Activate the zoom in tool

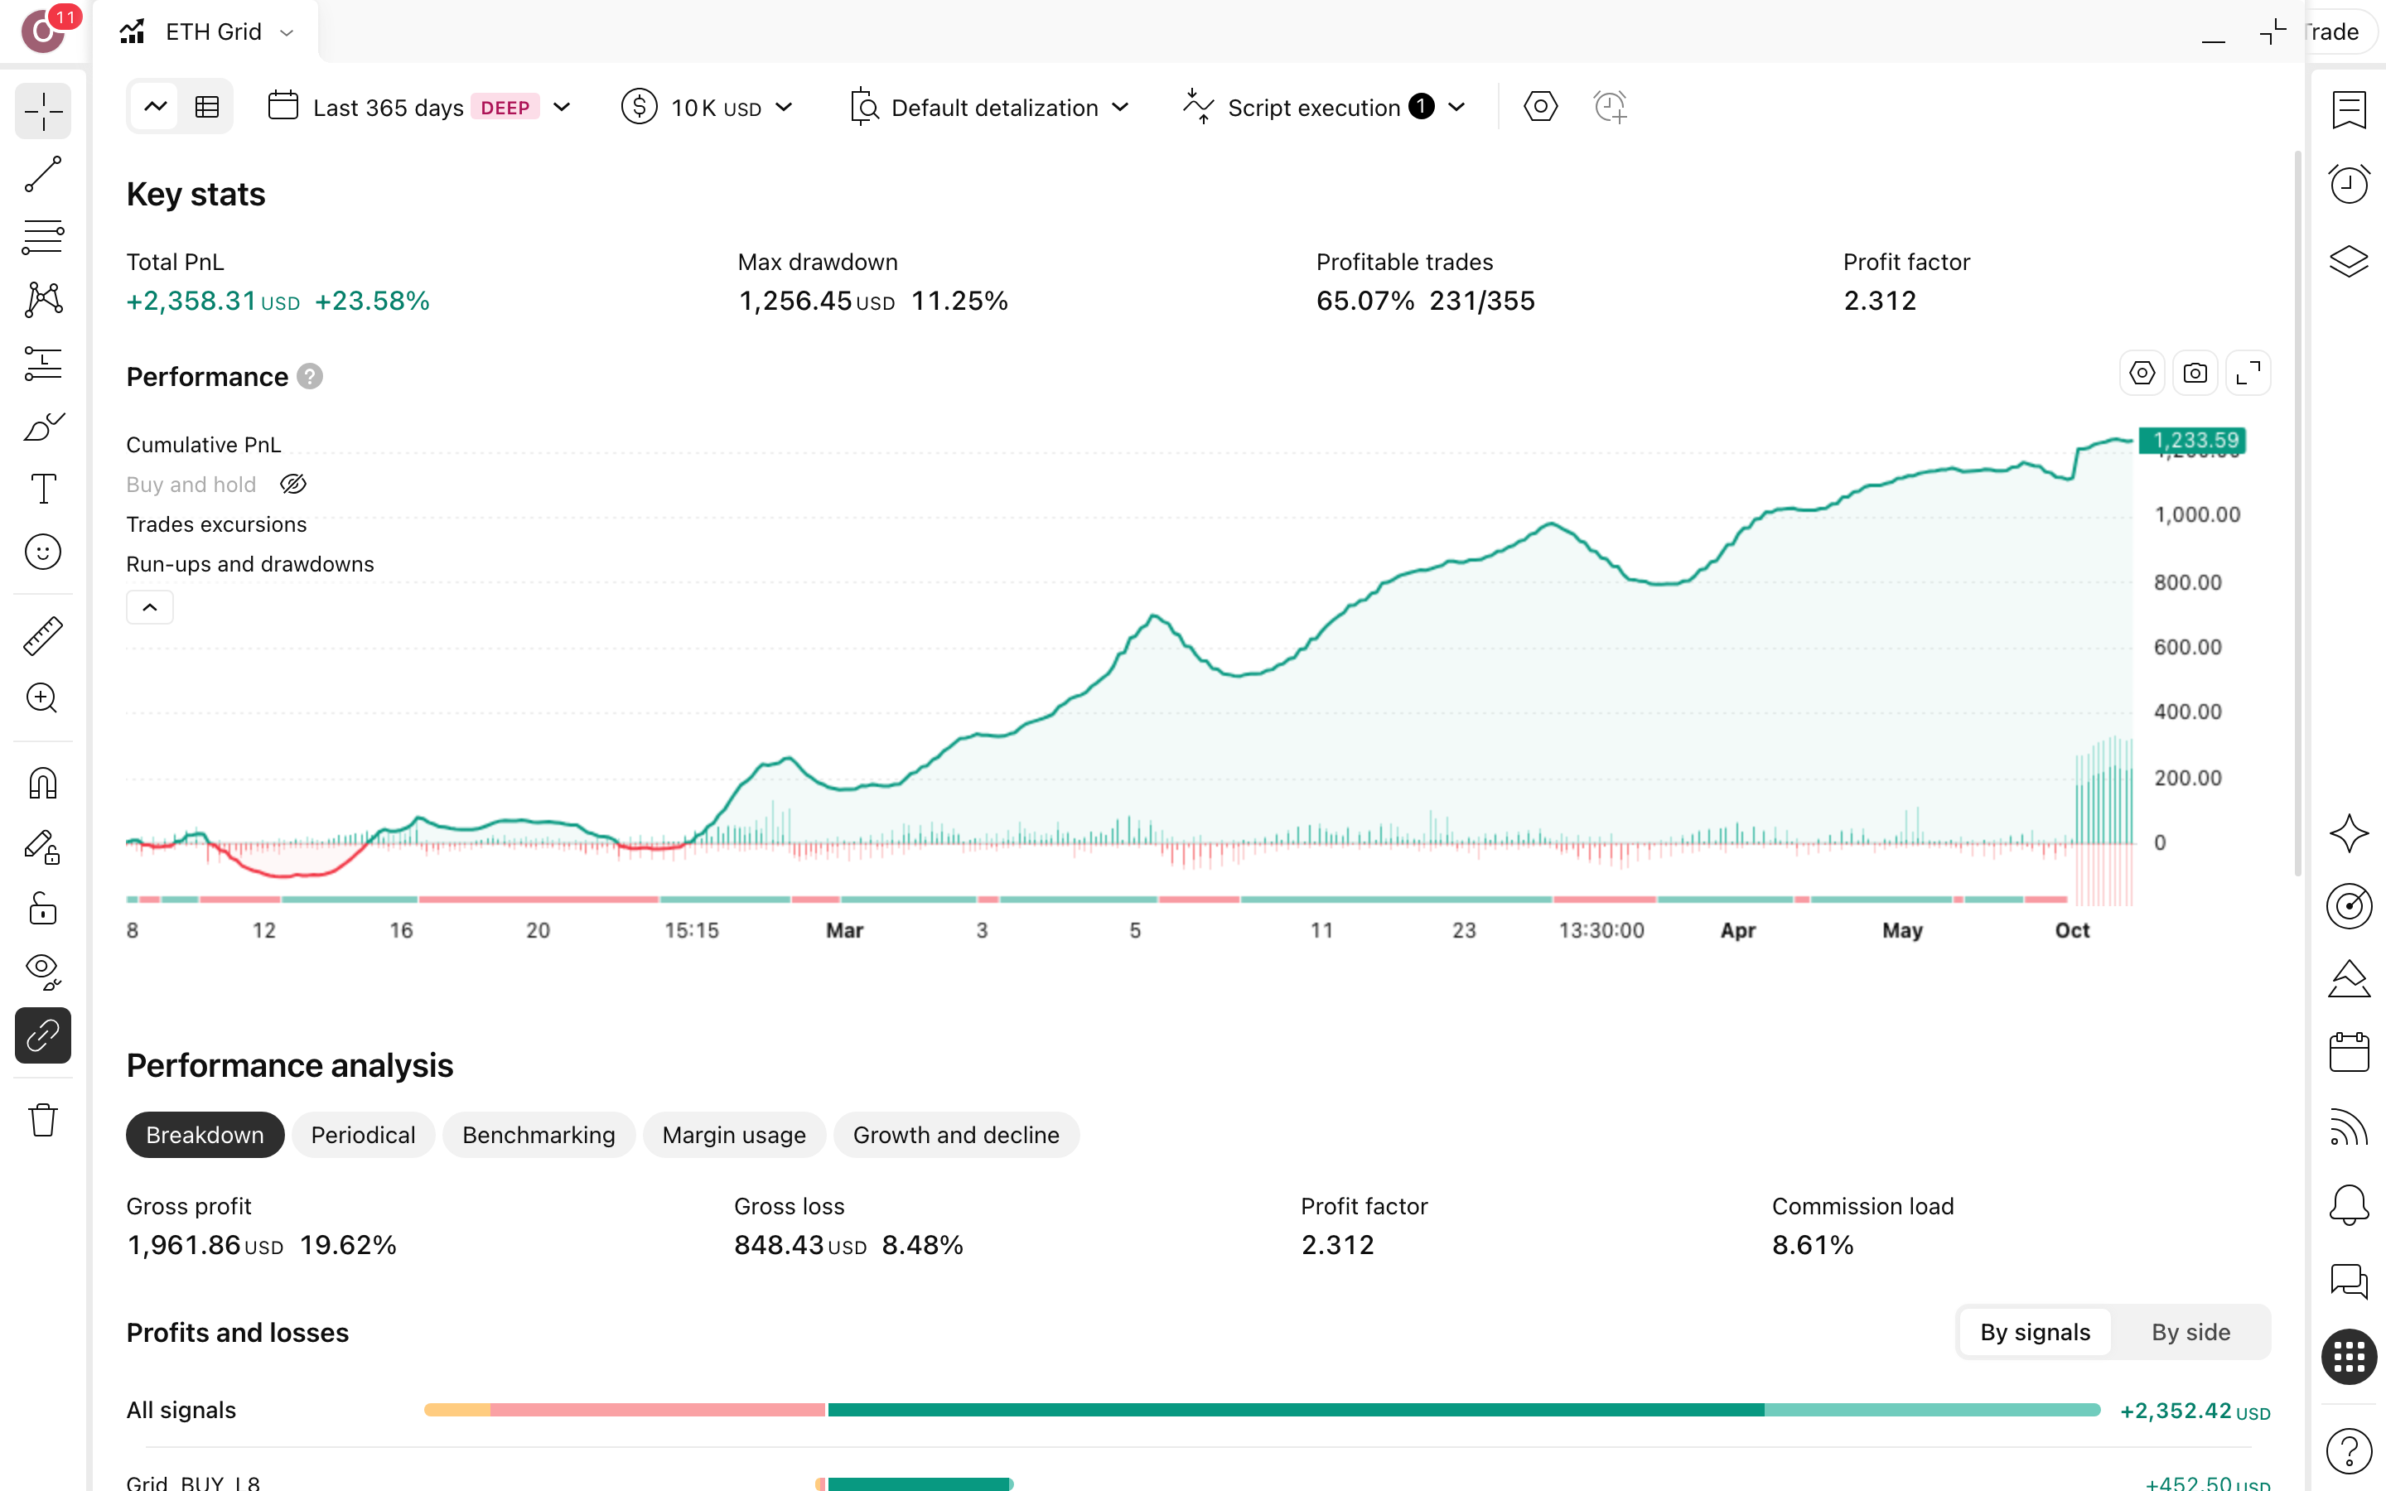click(x=42, y=698)
